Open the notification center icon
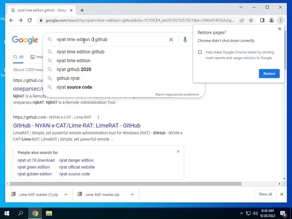Screen dimensions: 292x219 point(283,214)
